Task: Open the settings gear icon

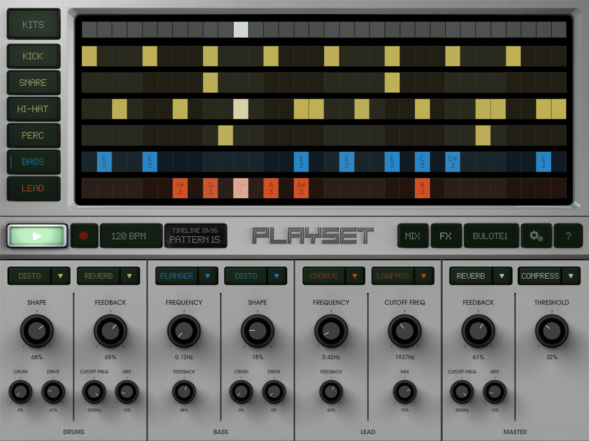Action: (x=536, y=235)
